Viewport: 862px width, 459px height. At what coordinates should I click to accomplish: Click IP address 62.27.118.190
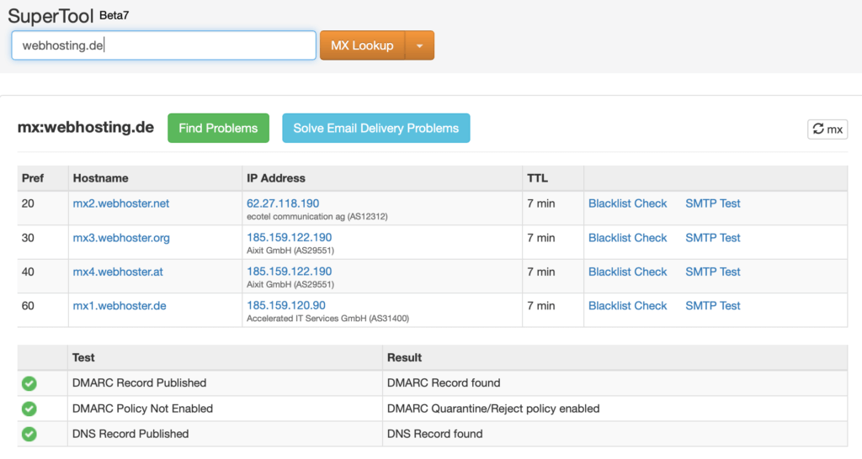point(283,203)
